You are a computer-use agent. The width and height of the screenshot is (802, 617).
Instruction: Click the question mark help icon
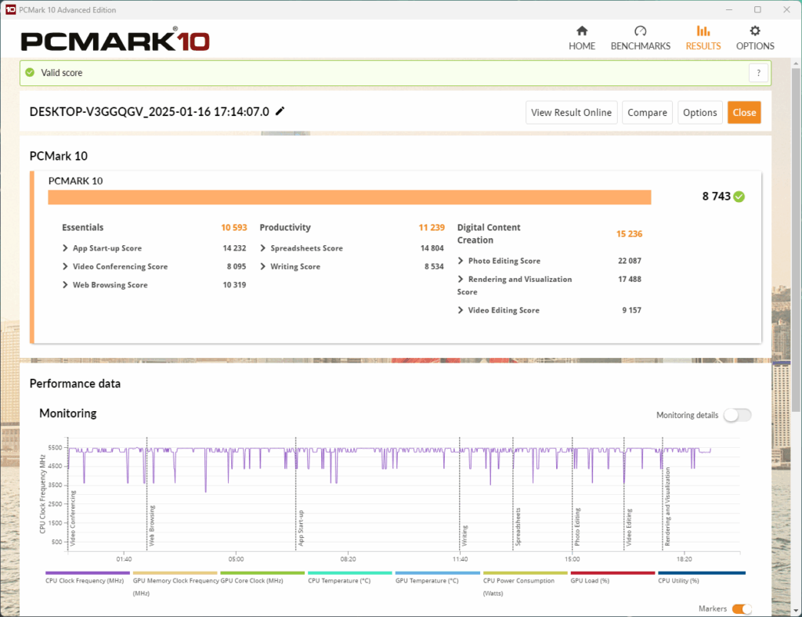(758, 73)
